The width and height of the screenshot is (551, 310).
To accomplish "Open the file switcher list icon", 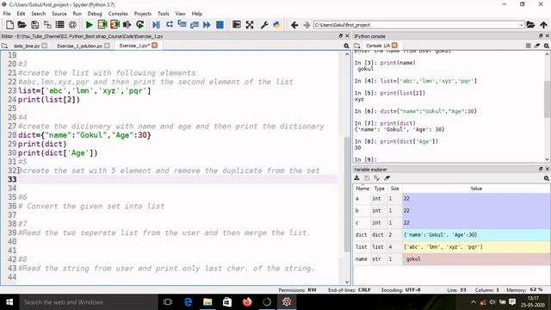I will (x=59, y=25).
